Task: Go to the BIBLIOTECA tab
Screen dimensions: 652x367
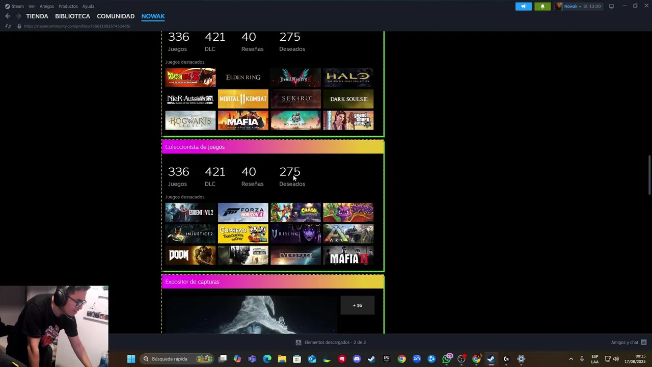Action: [x=72, y=16]
